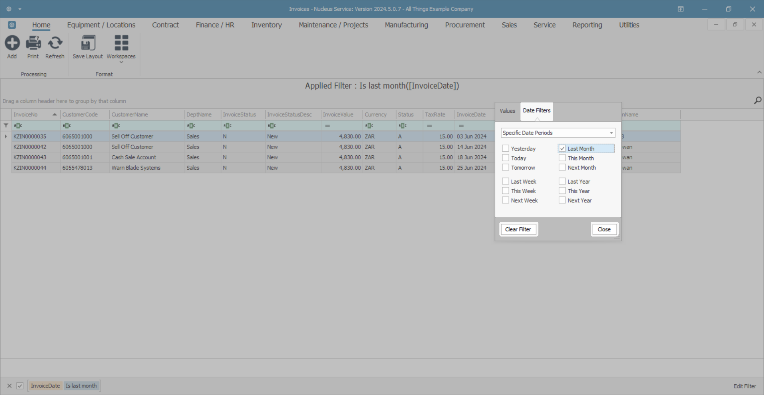Open the Manufacturing ribbon tab
The height and width of the screenshot is (395, 764).
[406, 25]
